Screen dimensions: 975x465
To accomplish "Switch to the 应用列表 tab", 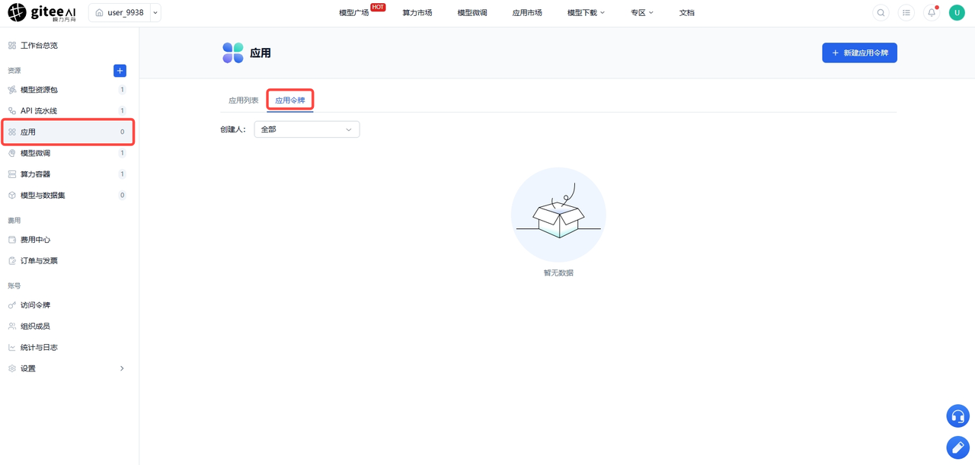I will coord(244,100).
